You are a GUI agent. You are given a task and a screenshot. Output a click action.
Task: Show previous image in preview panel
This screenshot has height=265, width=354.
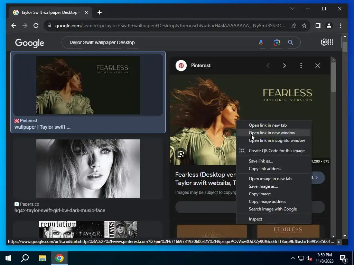[x=268, y=66]
